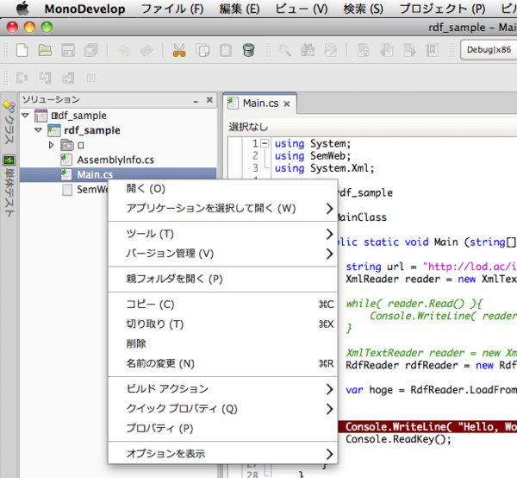The width and height of the screenshot is (517, 478).
Task: Expand アプリケーションを選択して開く submenu
Action: pyautogui.click(x=222, y=208)
